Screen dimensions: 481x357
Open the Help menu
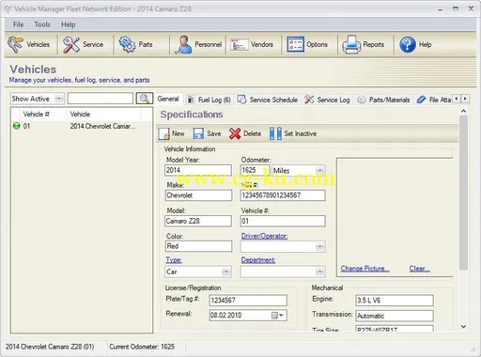tap(68, 24)
